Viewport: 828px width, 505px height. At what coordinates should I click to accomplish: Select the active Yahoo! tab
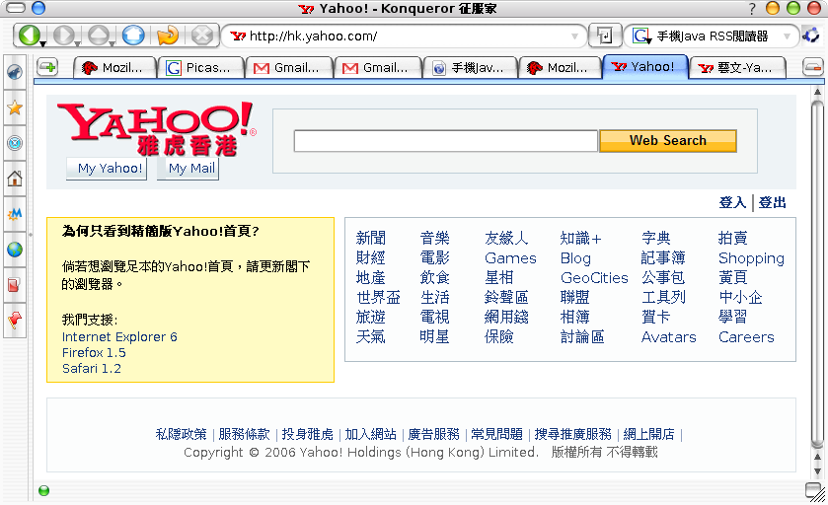tap(645, 66)
